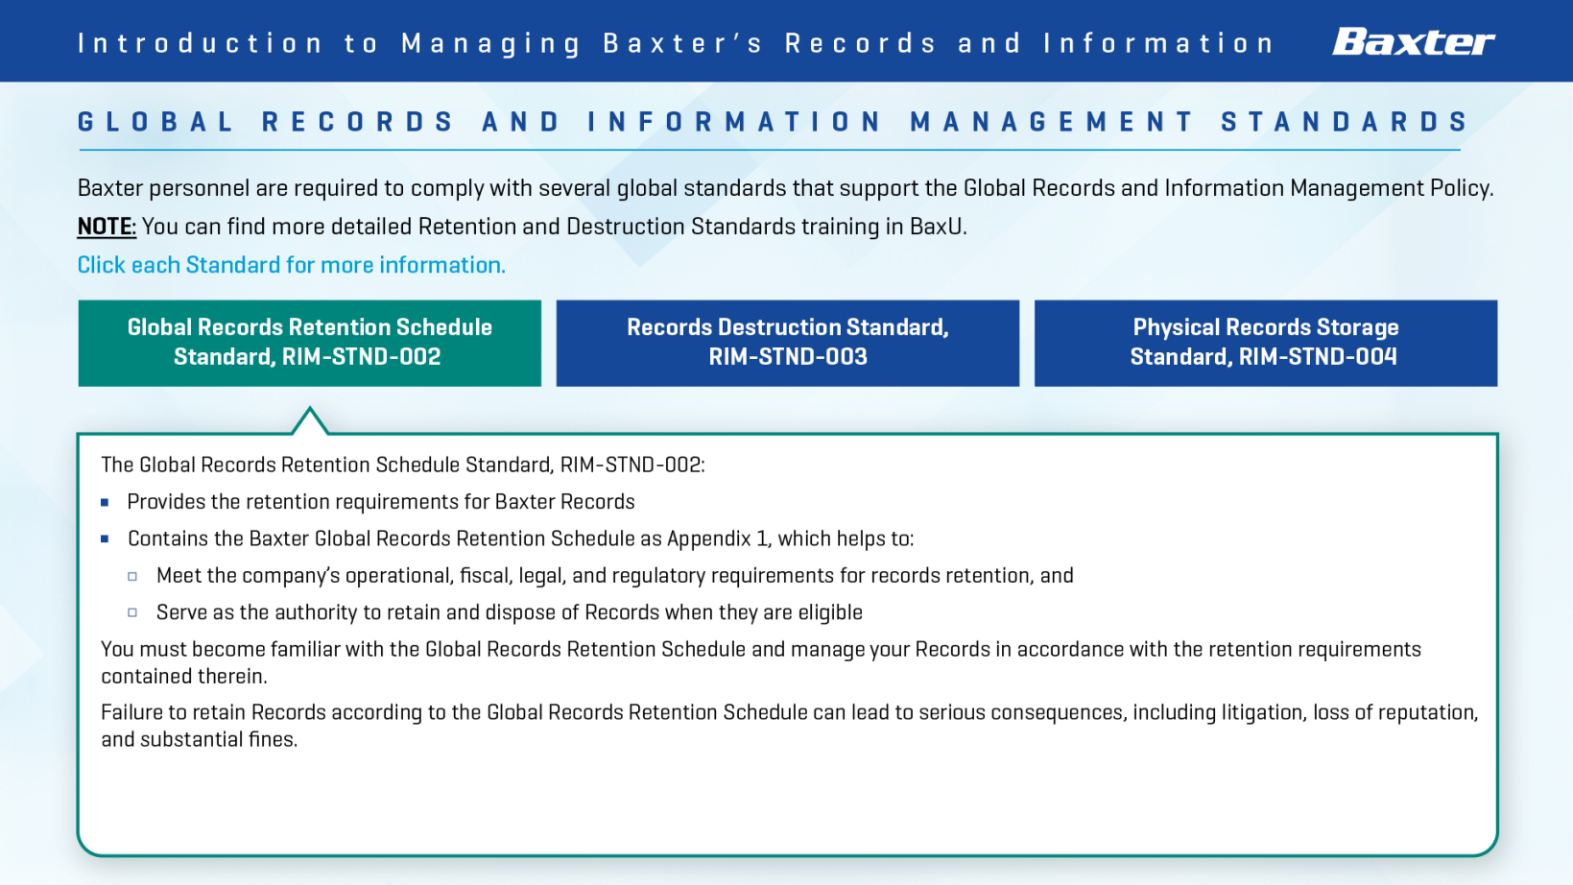Click header 'Introduction to Managing Baxter's Records and Information'
Viewport: 1573px width, 885px height.
click(676, 43)
